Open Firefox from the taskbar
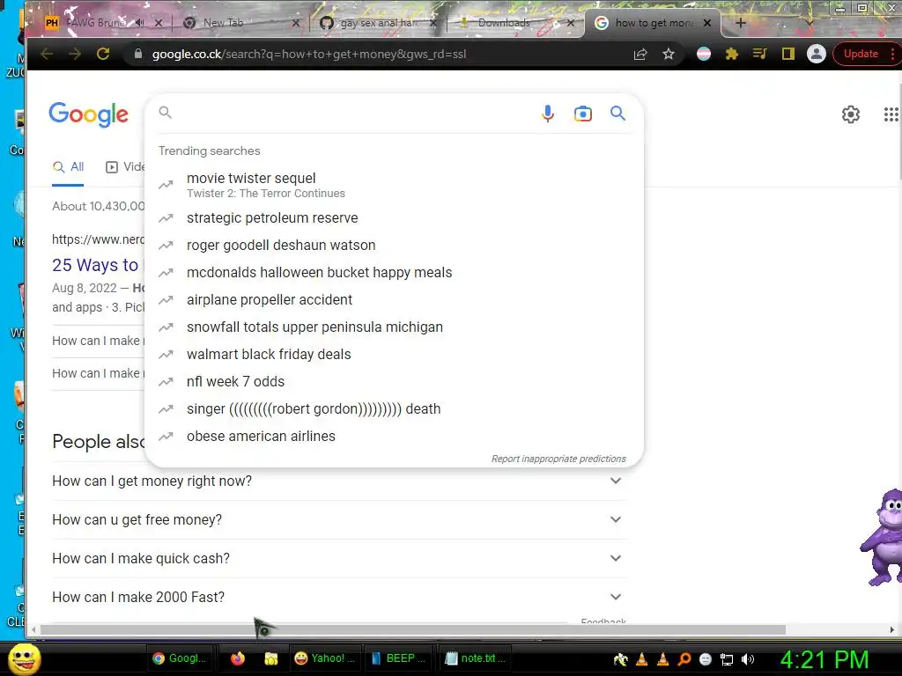 238,658
